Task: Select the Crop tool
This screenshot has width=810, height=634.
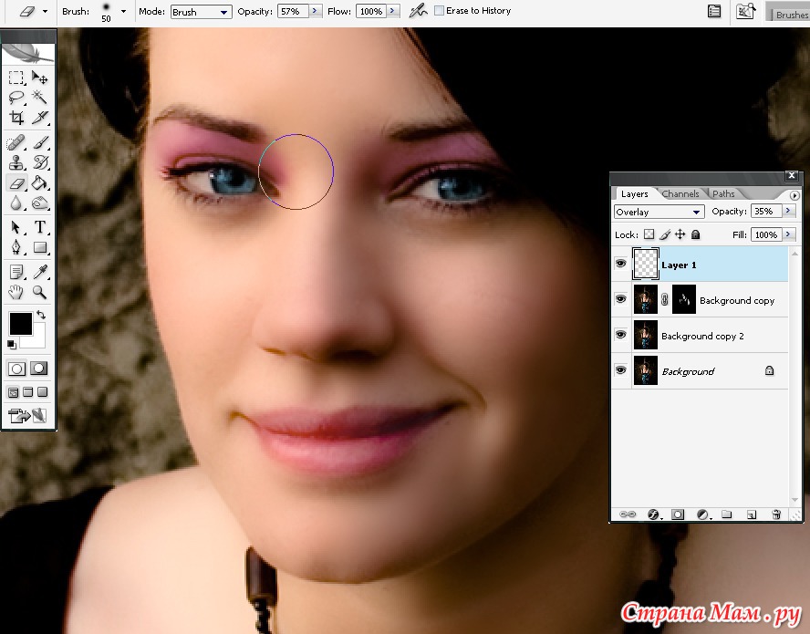Action: pos(16,118)
